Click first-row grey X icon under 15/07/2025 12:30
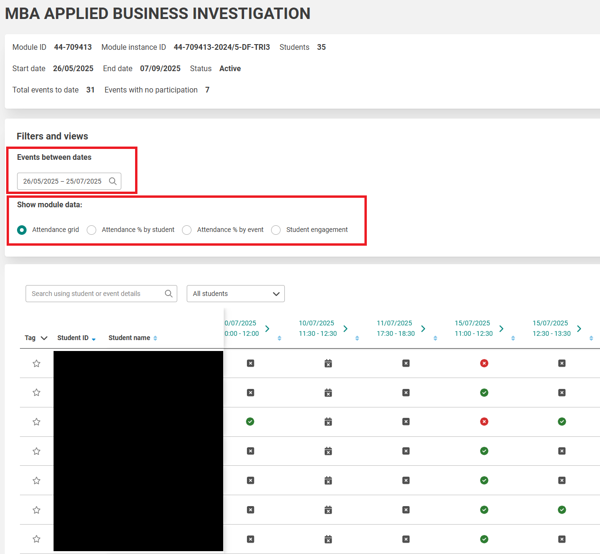Viewport: 600px width, 554px height. click(x=562, y=363)
